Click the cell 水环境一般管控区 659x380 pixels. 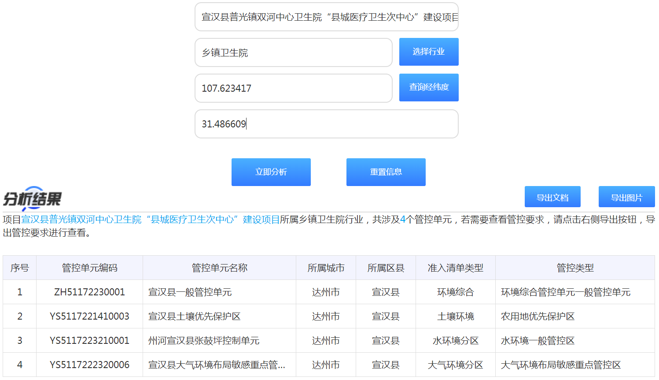click(x=575, y=340)
